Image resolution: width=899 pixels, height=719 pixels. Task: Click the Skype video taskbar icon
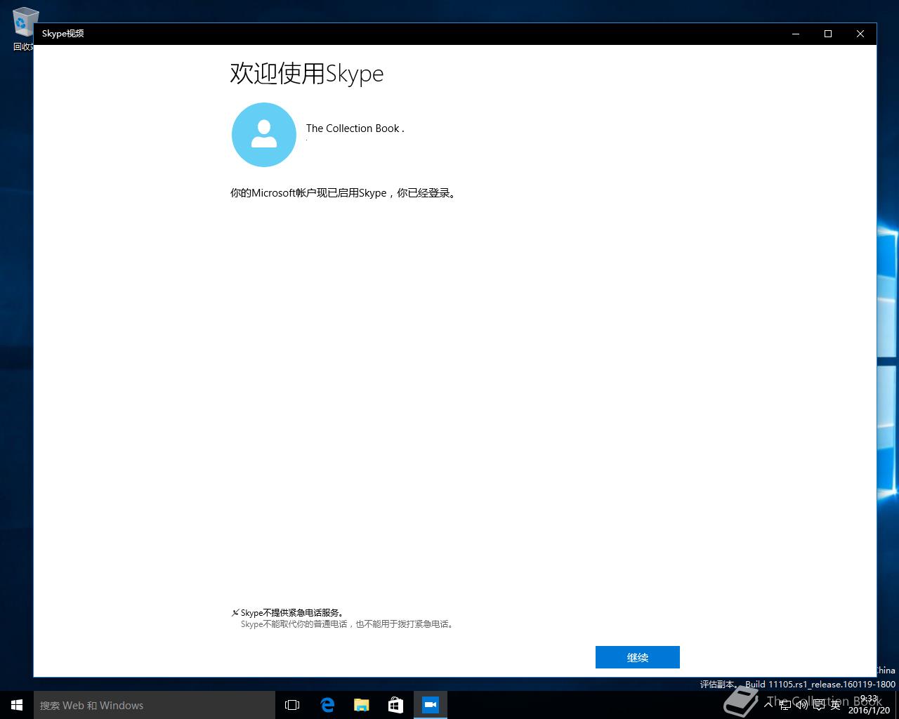pos(431,705)
